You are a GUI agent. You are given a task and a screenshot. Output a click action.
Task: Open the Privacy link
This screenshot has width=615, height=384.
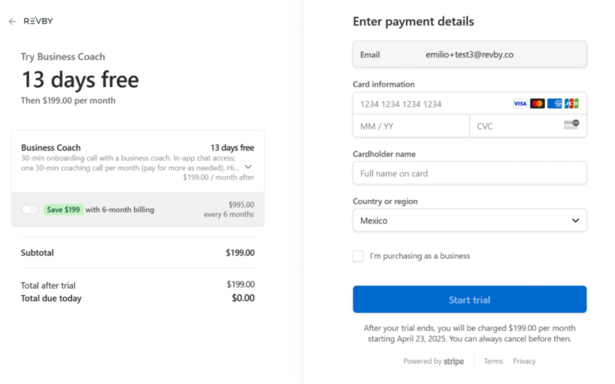tap(524, 362)
